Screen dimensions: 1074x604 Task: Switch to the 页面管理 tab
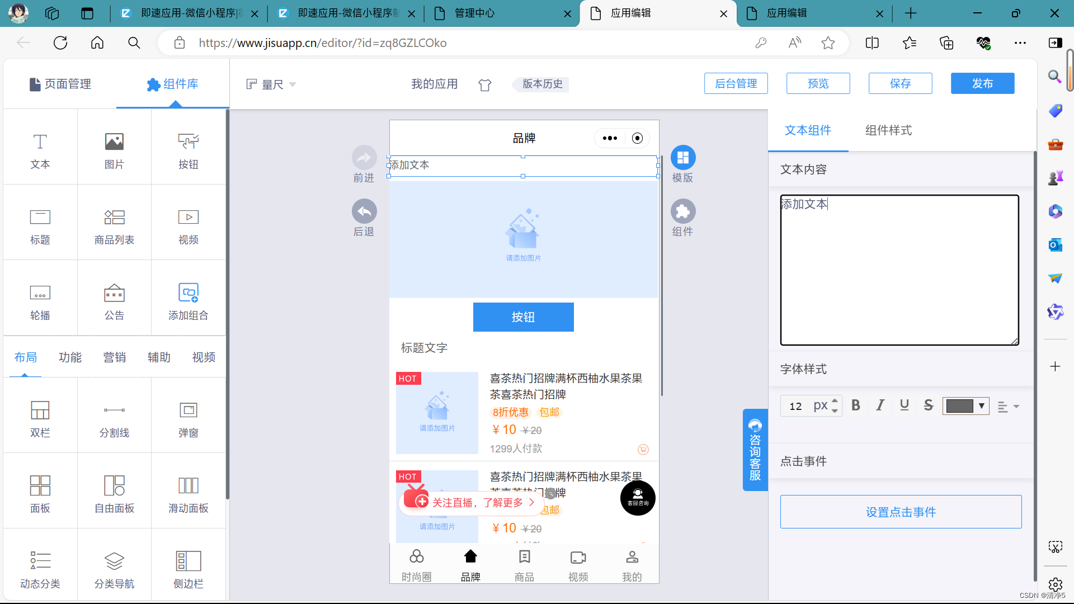(60, 84)
